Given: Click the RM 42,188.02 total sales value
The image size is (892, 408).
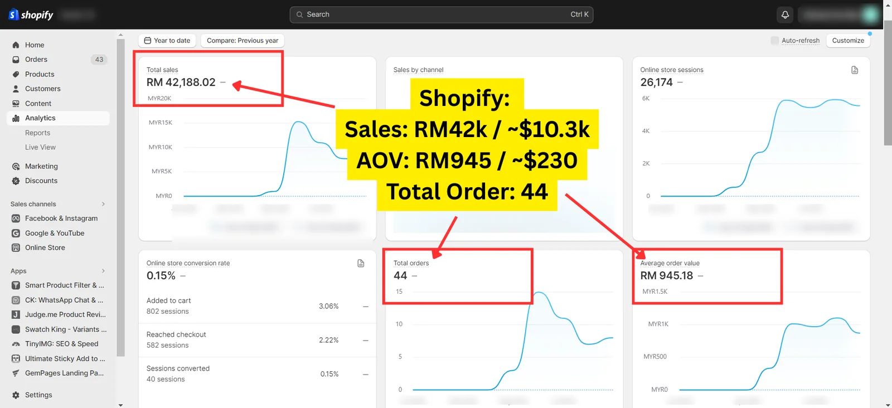Looking at the screenshot, I should pyautogui.click(x=181, y=82).
